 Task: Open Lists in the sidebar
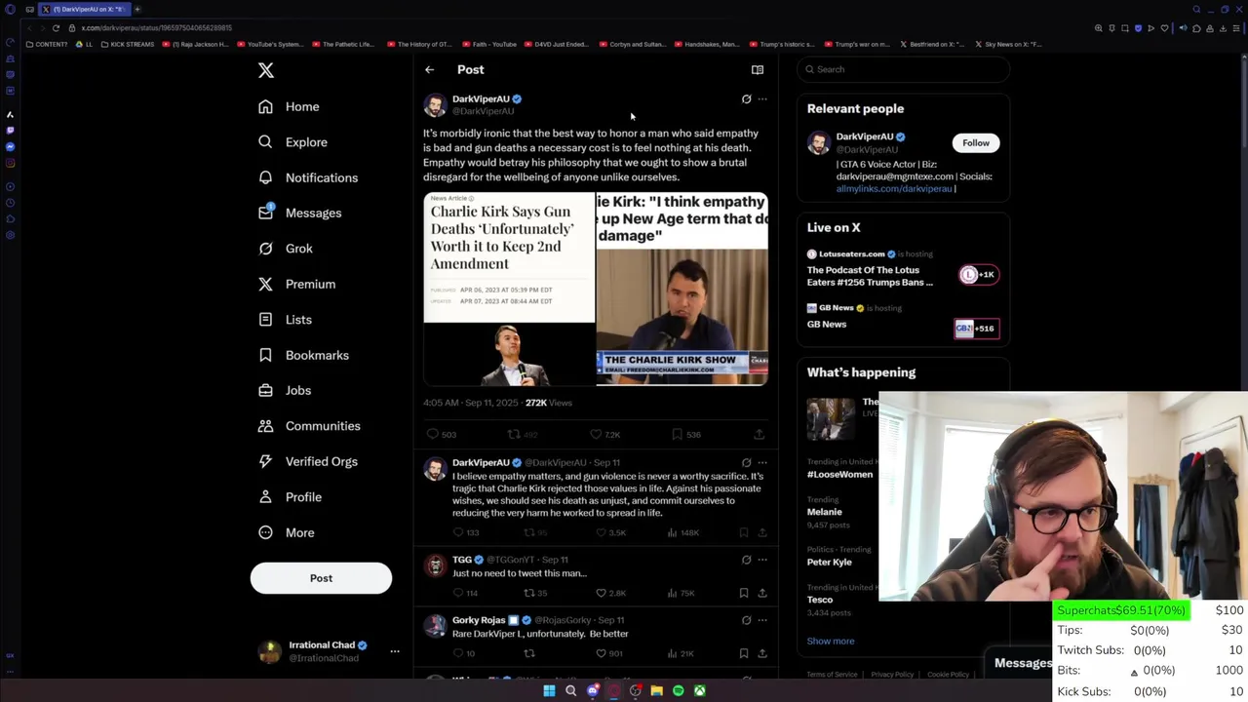tap(286, 320)
